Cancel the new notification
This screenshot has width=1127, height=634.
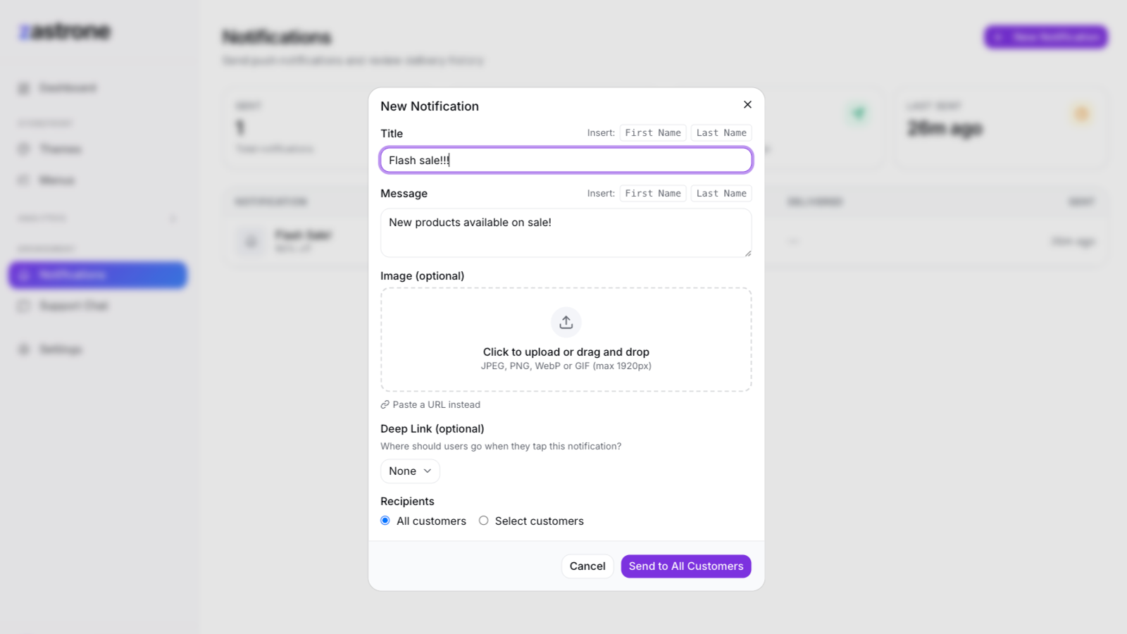[587, 566]
